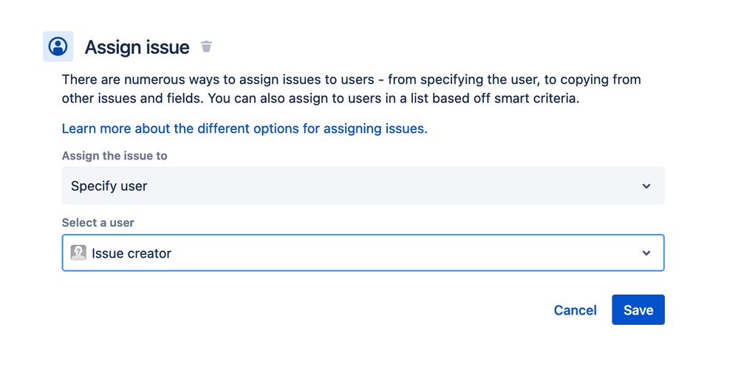
Task: Click the chevron arrow in Specify user field
Action: (x=646, y=186)
